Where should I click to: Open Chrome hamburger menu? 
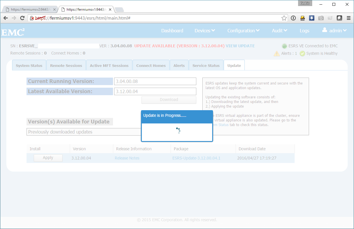click(348, 18)
